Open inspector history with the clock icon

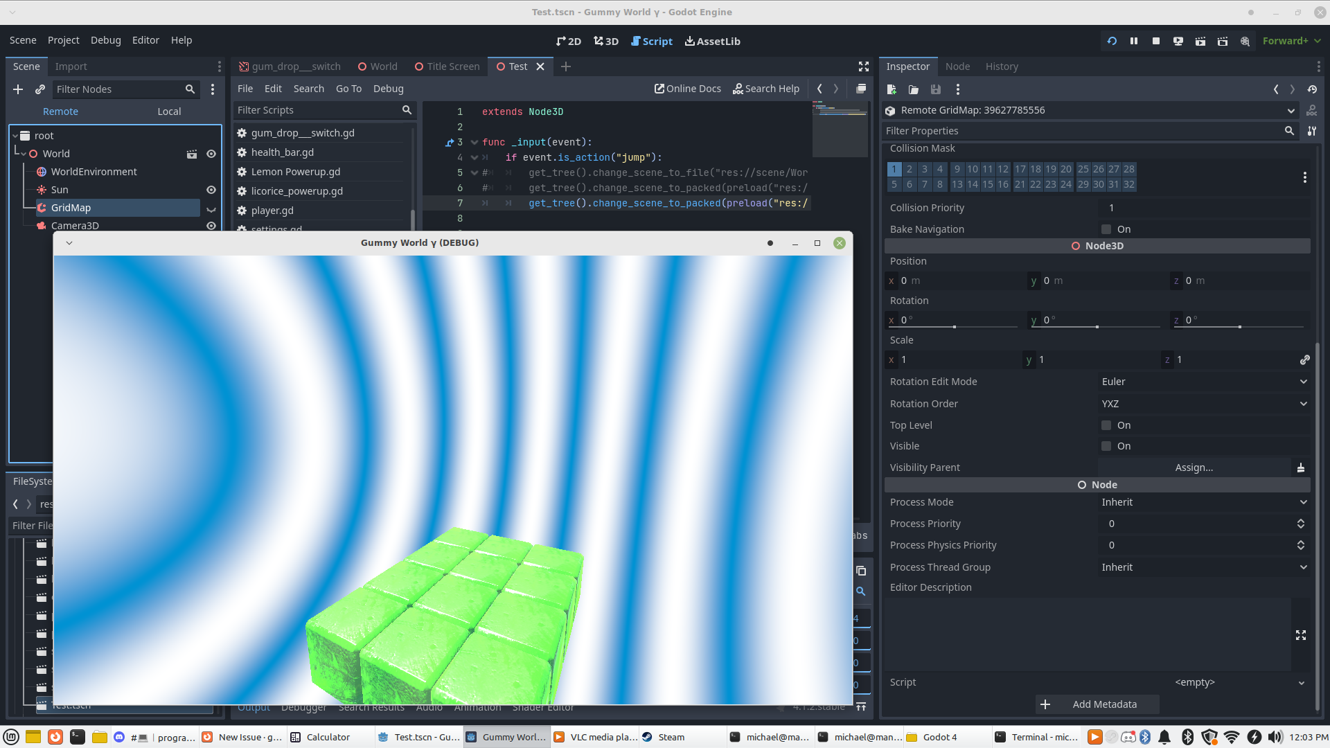click(1313, 89)
